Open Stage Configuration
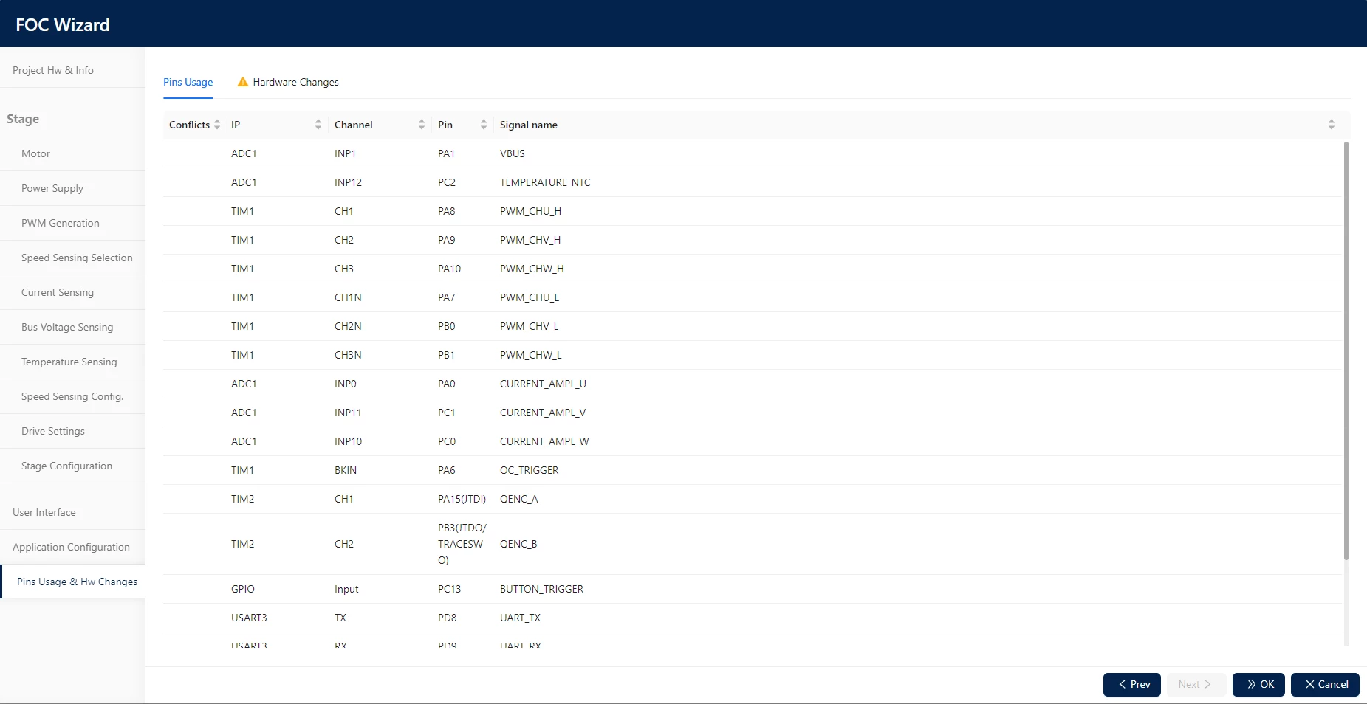 [67, 466]
